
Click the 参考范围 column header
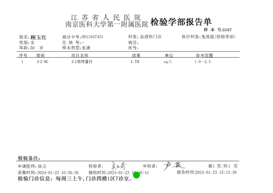point(204,56)
